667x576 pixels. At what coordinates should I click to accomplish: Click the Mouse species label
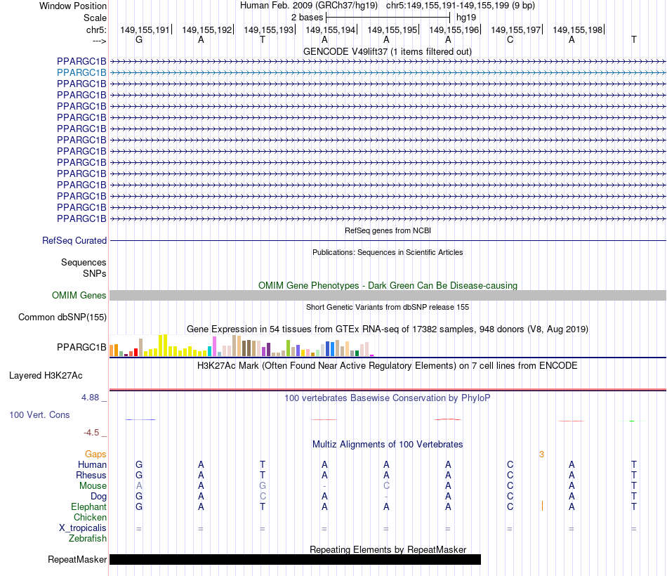93,486
